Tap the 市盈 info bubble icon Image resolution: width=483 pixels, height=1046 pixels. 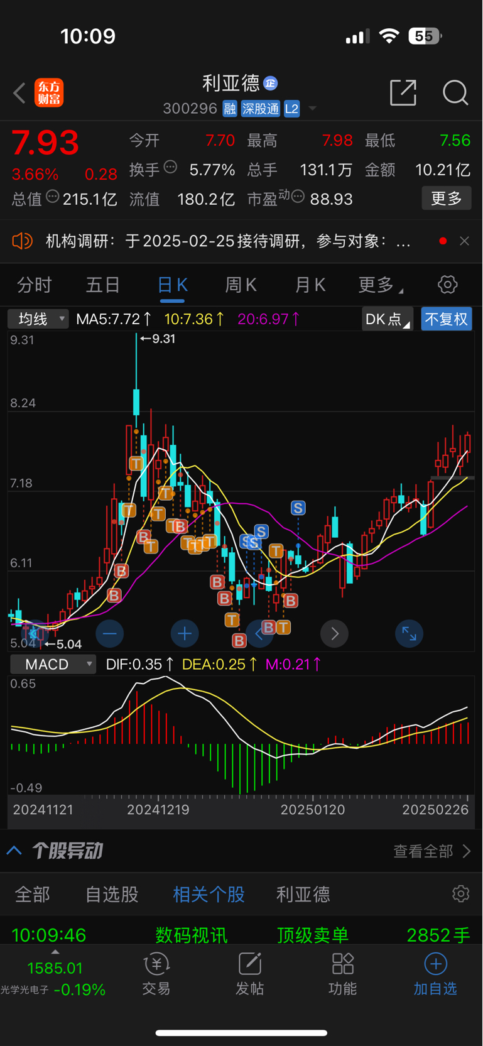(298, 197)
